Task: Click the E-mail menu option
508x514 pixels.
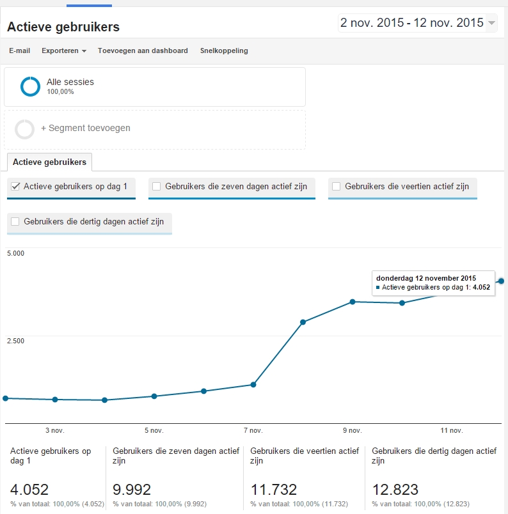Action: (19, 51)
